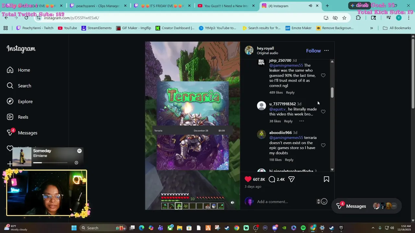Expand hidden bookmarks with chevron
415x233 pixels.
click(x=372, y=28)
